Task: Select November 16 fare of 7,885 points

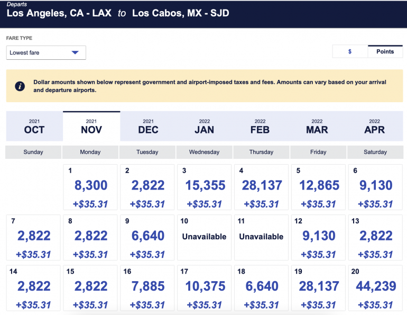Action: coord(147,287)
